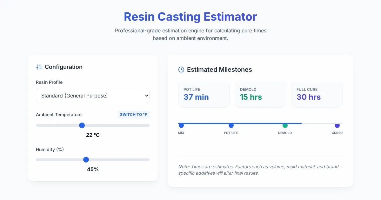The height and width of the screenshot is (200, 381).
Task: Click the Humidity slider handle
Action: (x=86, y=160)
